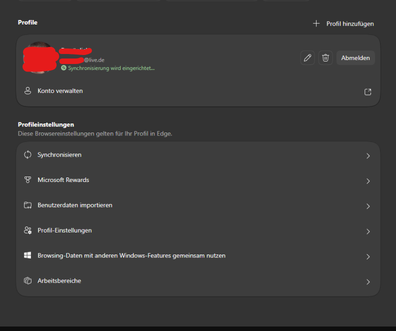The height and width of the screenshot is (331, 396).
Task: Click the Abmelden button
Action: coord(355,58)
